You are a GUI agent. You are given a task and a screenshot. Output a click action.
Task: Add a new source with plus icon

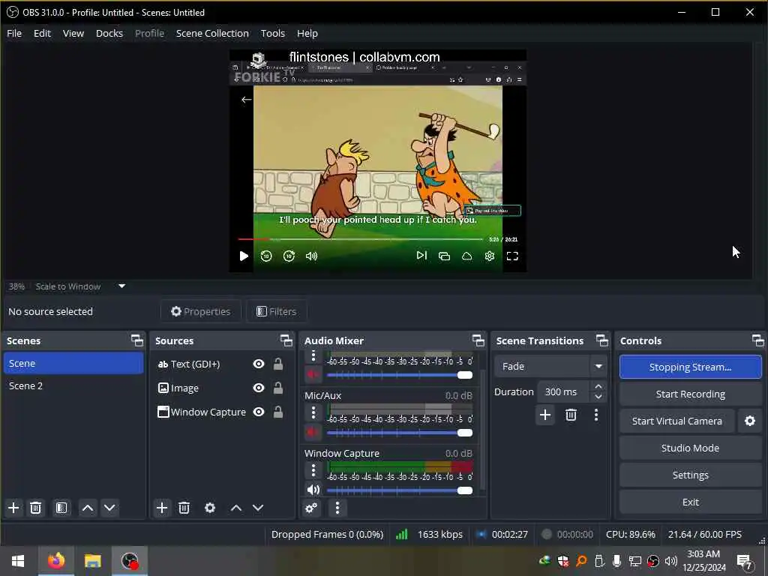(162, 508)
